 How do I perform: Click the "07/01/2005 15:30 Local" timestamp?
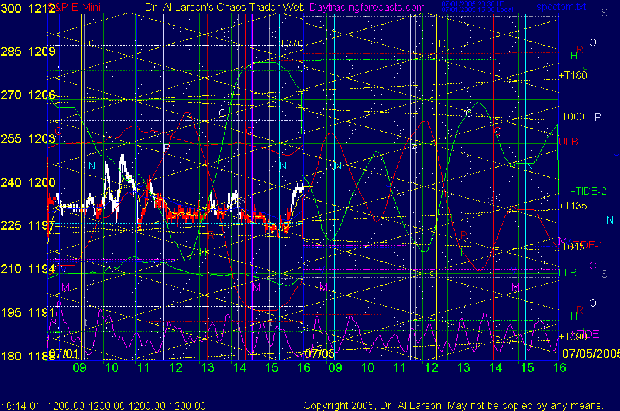click(x=477, y=9)
